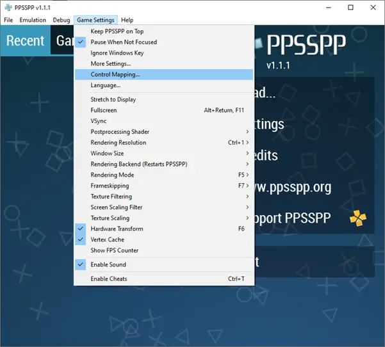This screenshot has width=385, height=347.
Task: Open the Debug menu
Action: [61, 20]
